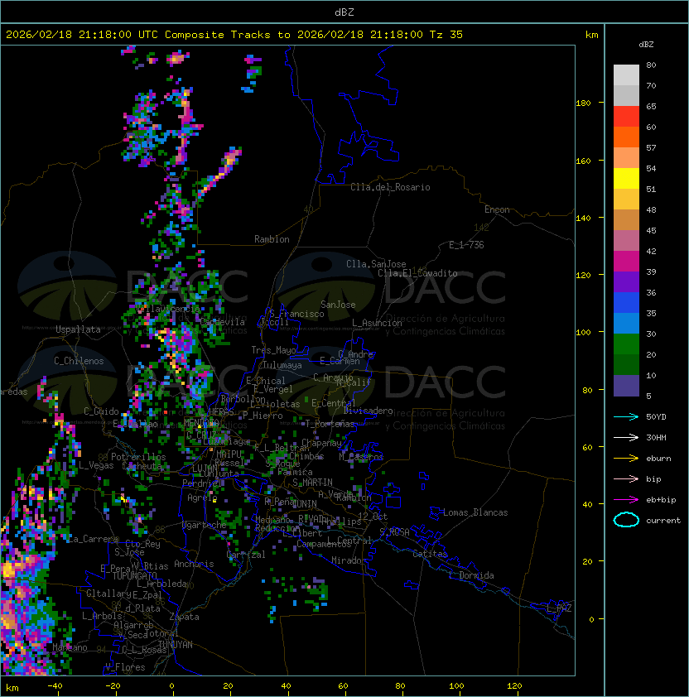Click the 'Mirador' map label
This screenshot has height=697, width=689.
click(349, 560)
